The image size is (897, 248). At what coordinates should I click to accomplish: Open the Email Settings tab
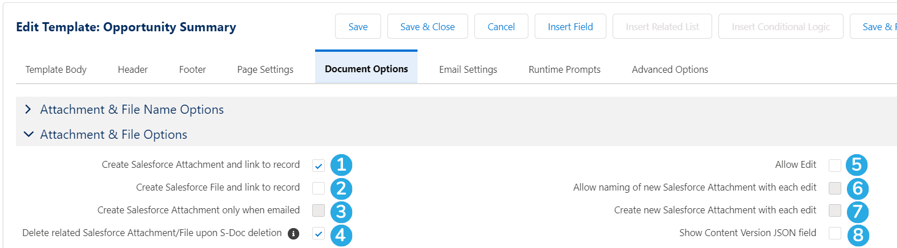468,69
